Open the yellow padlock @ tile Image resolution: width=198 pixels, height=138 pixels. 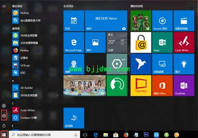[141, 42]
